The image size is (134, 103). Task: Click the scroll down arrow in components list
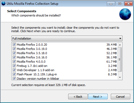point(120,78)
